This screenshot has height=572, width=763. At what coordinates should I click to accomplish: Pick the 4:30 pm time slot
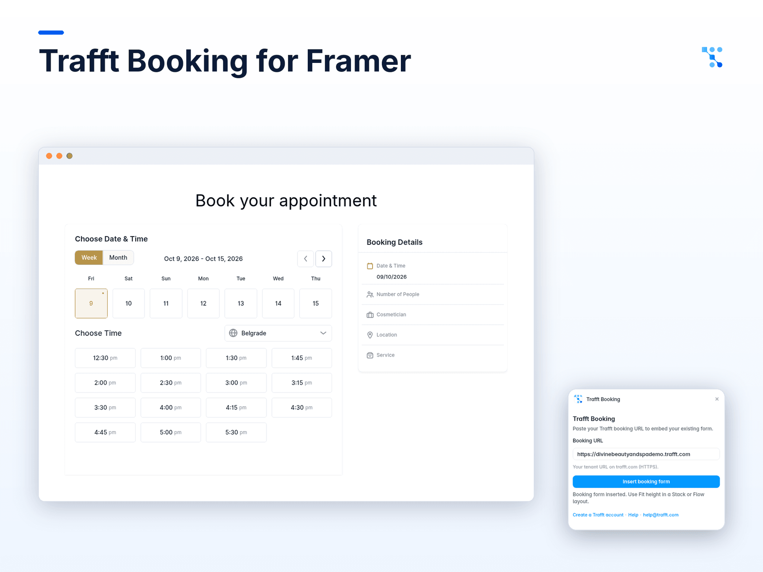tap(302, 407)
